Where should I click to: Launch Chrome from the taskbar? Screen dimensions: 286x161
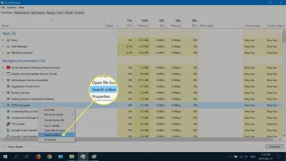(49, 156)
